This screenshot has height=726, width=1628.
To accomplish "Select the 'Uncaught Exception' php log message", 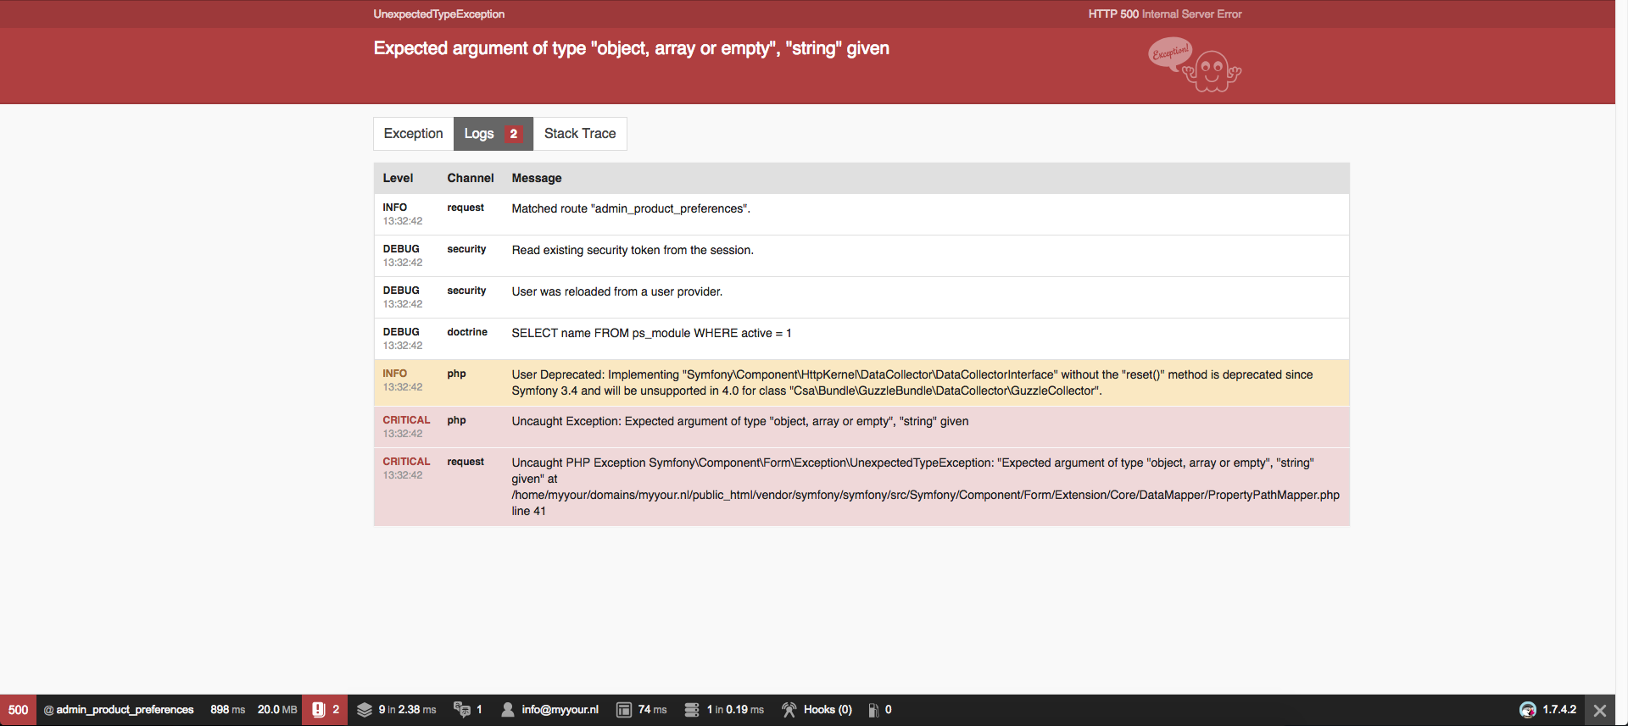I will (740, 421).
